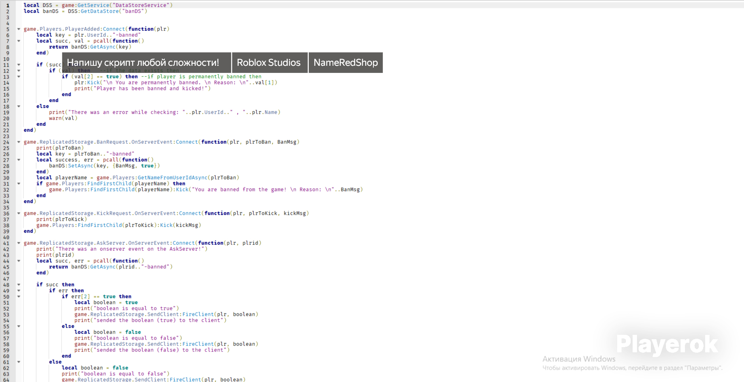Collapse the 'if err then' fold on line 49
The image size is (744, 382).
coord(19,290)
